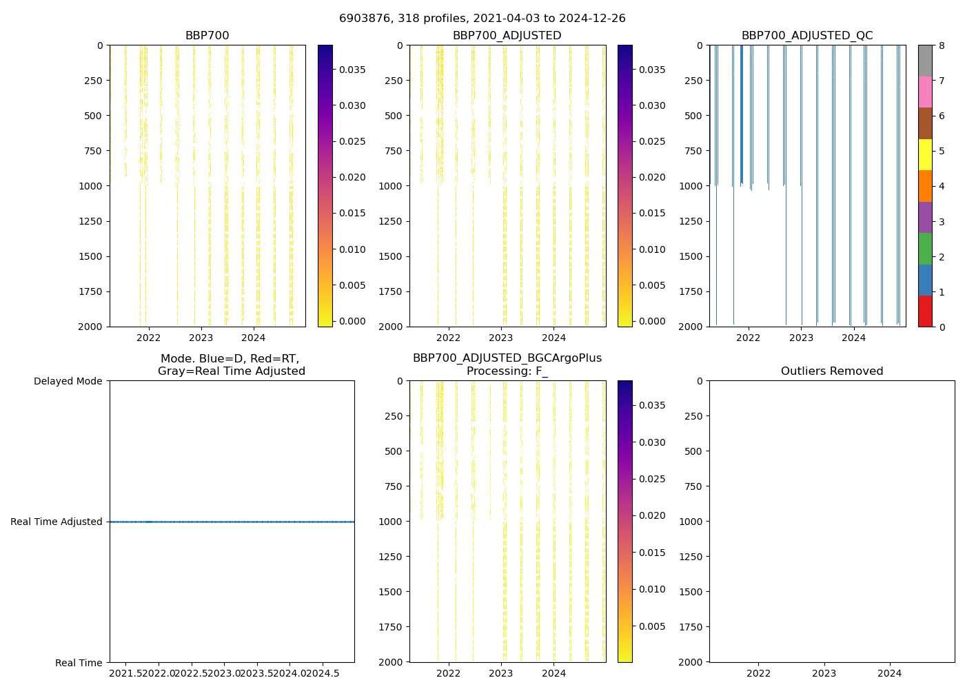Select the gray top segment of the QC colorbar
The width and height of the screenshot is (965, 689).
point(925,61)
